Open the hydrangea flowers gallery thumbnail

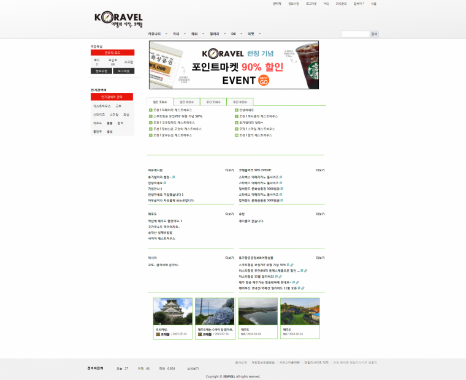pos(215,311)
